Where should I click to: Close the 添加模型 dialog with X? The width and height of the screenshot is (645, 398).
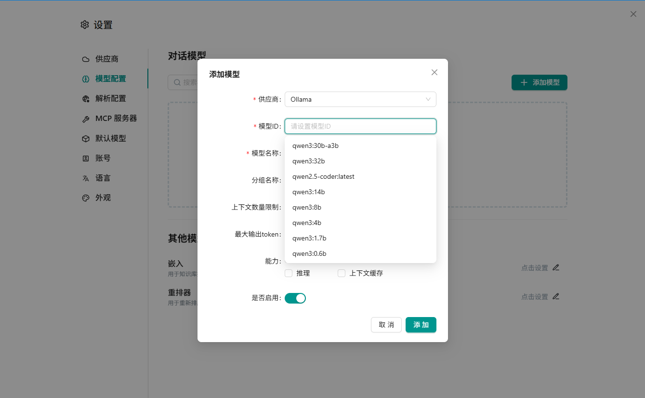pyautogui.click(x=434, y=72)
